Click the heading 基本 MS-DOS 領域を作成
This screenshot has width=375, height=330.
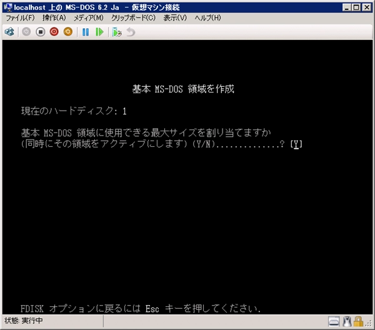pos(183,89)
